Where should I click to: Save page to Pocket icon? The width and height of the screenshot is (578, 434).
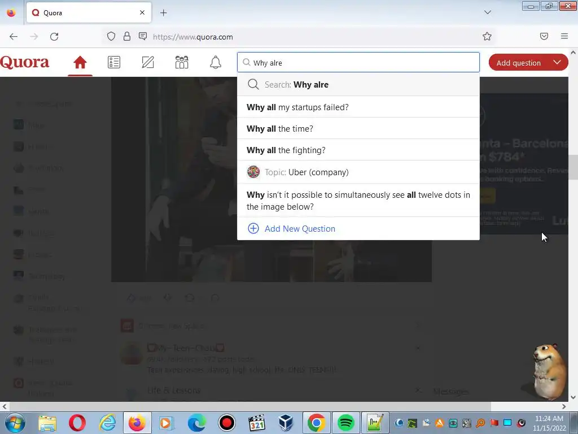click(544, 36)
